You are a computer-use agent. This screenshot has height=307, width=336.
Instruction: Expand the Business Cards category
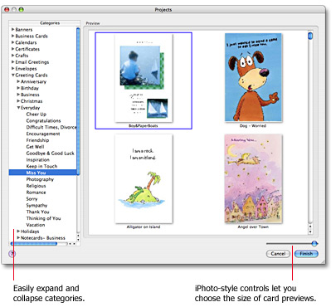coord(12,36)
